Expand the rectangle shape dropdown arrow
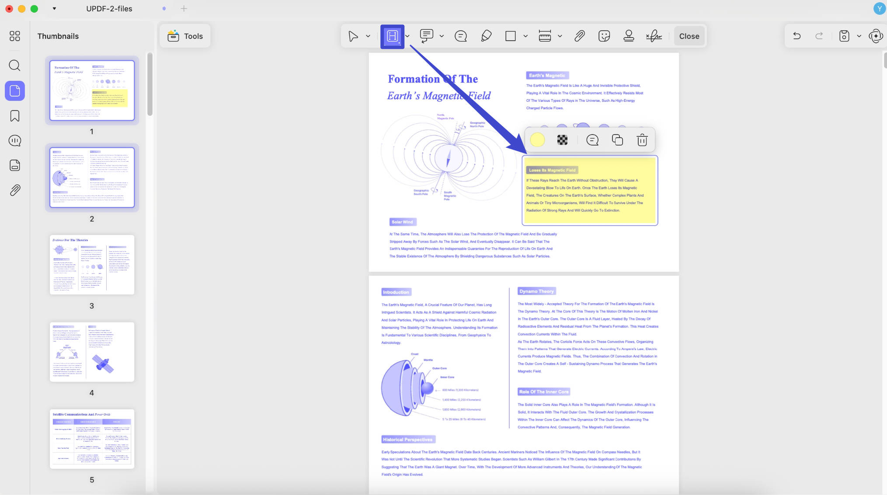The height and width of the screenshot is (495, 887). point(525,36)
